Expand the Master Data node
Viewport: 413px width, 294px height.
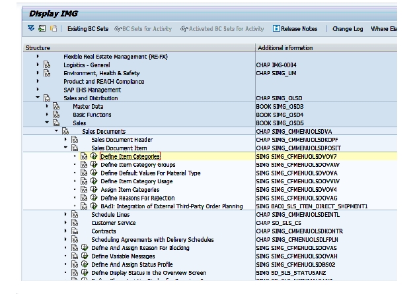(x=47, y=106)
